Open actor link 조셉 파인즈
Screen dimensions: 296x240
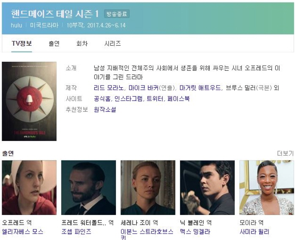pos(76,232)
